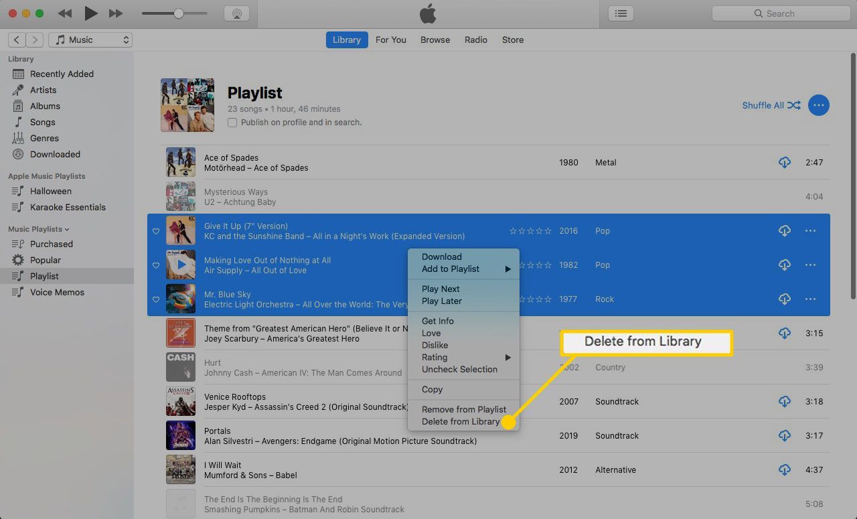Switch to the For You tab
This screenshot has height=519, width=857.
pos(391,40)
